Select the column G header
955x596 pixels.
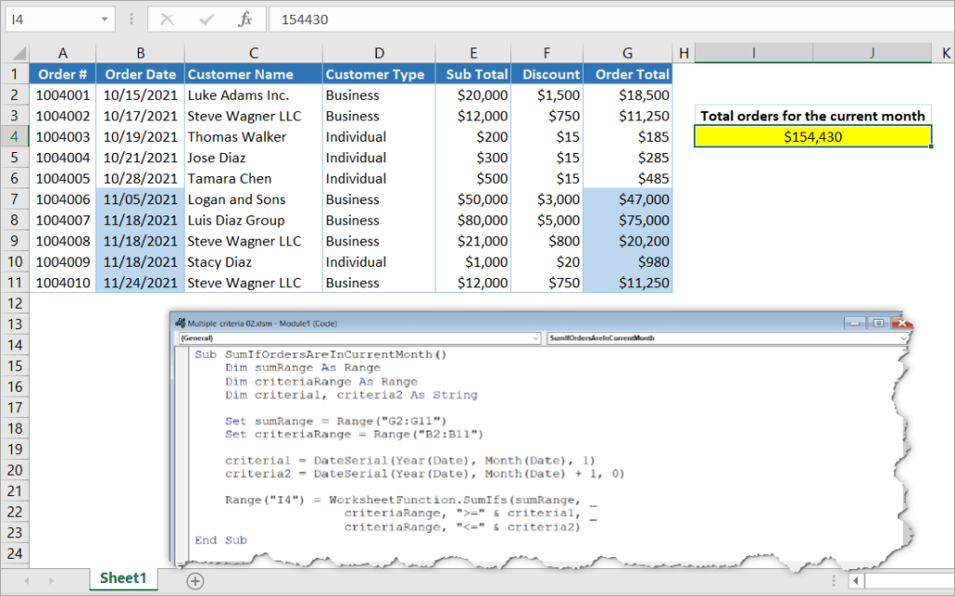[x=627, y=52]
